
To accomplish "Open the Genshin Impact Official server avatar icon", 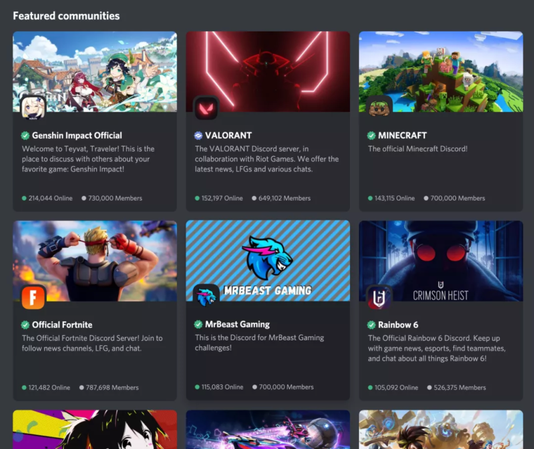I will tap(33, 108).
